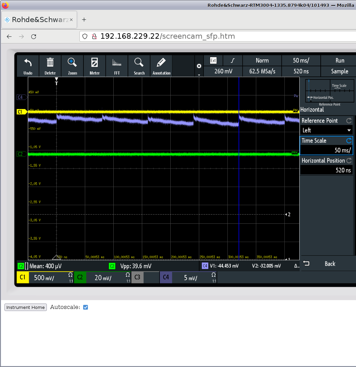Open the Meter tool
Image resolution: width=356 pixels, height=367 pixels.
(95, 63)
